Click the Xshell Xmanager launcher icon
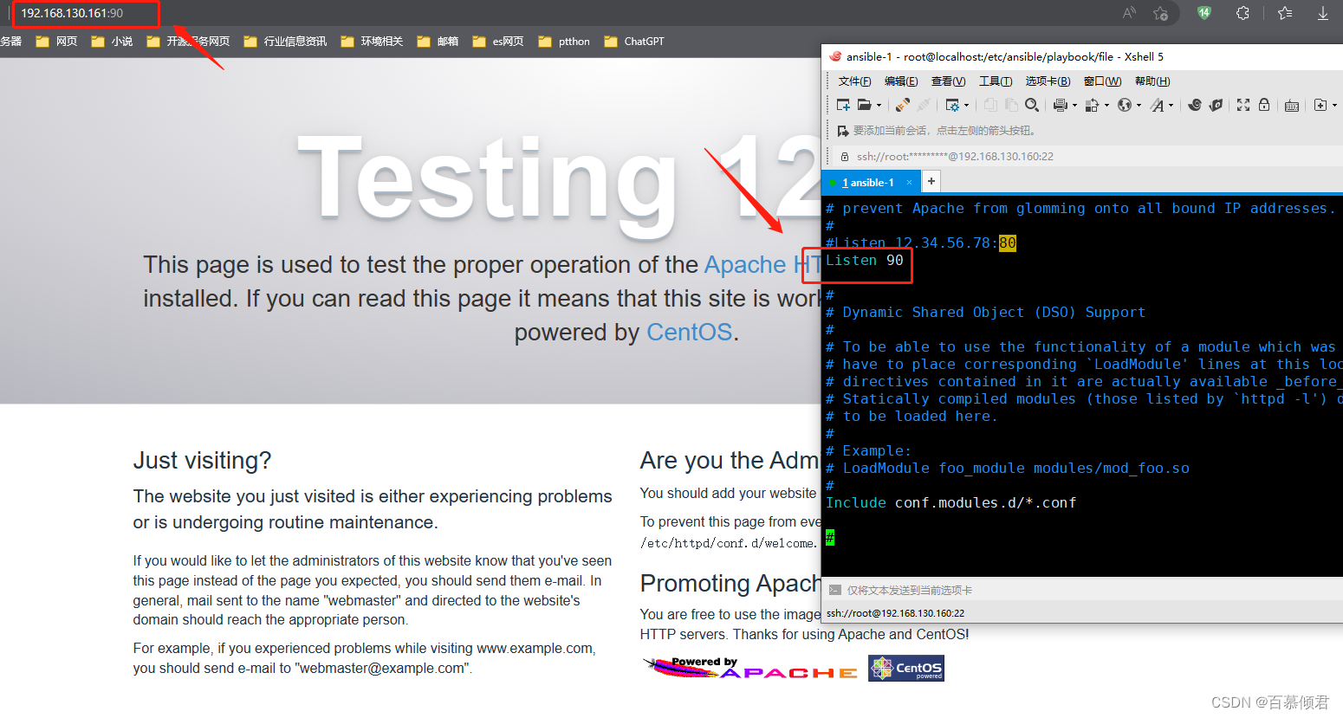 1216,105
